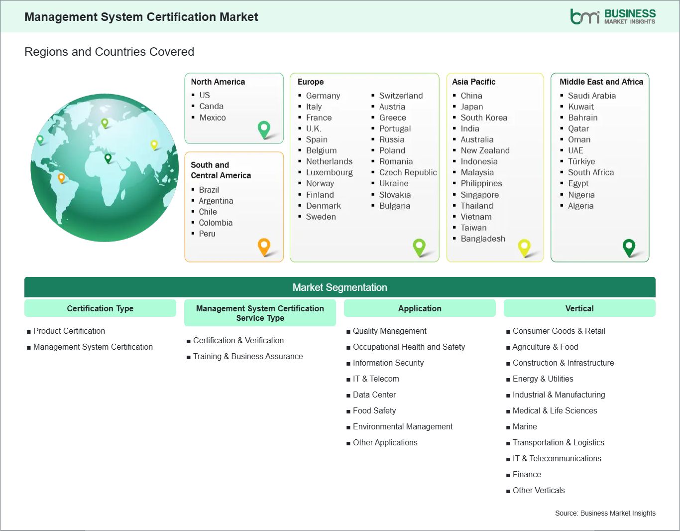Click Consumer Goods & Retail item
This screenshot has height=531, width=680.
click(559, 331)
